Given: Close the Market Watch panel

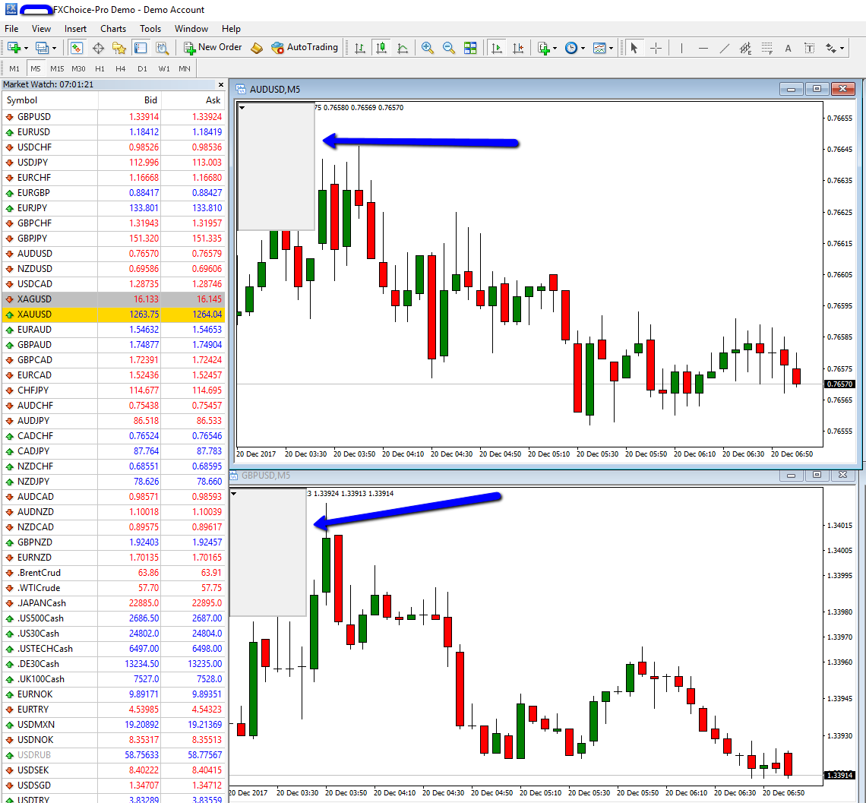Looking at the screenshot, I should tap(221, 84).
